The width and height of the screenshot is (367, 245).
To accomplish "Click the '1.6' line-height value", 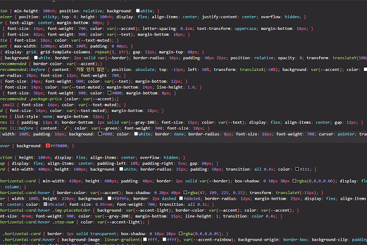I will 191,87.
